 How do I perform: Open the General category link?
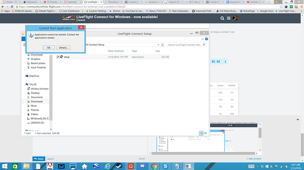[82, 20]
